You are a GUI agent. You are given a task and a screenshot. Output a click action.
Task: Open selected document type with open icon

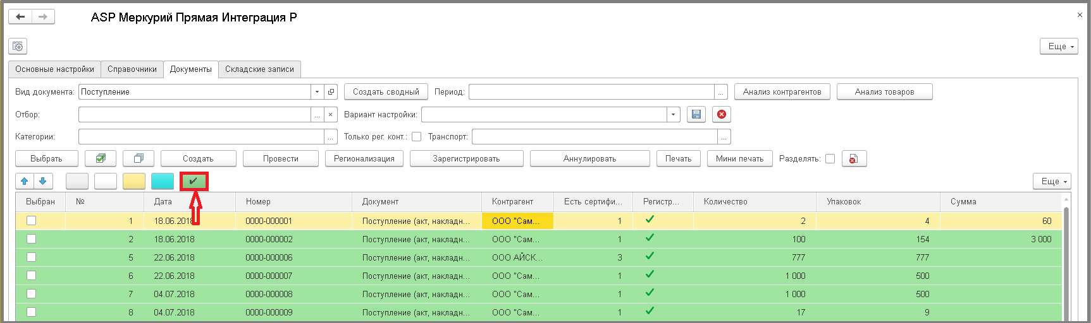pyautogui.click(x=331, y=91)
